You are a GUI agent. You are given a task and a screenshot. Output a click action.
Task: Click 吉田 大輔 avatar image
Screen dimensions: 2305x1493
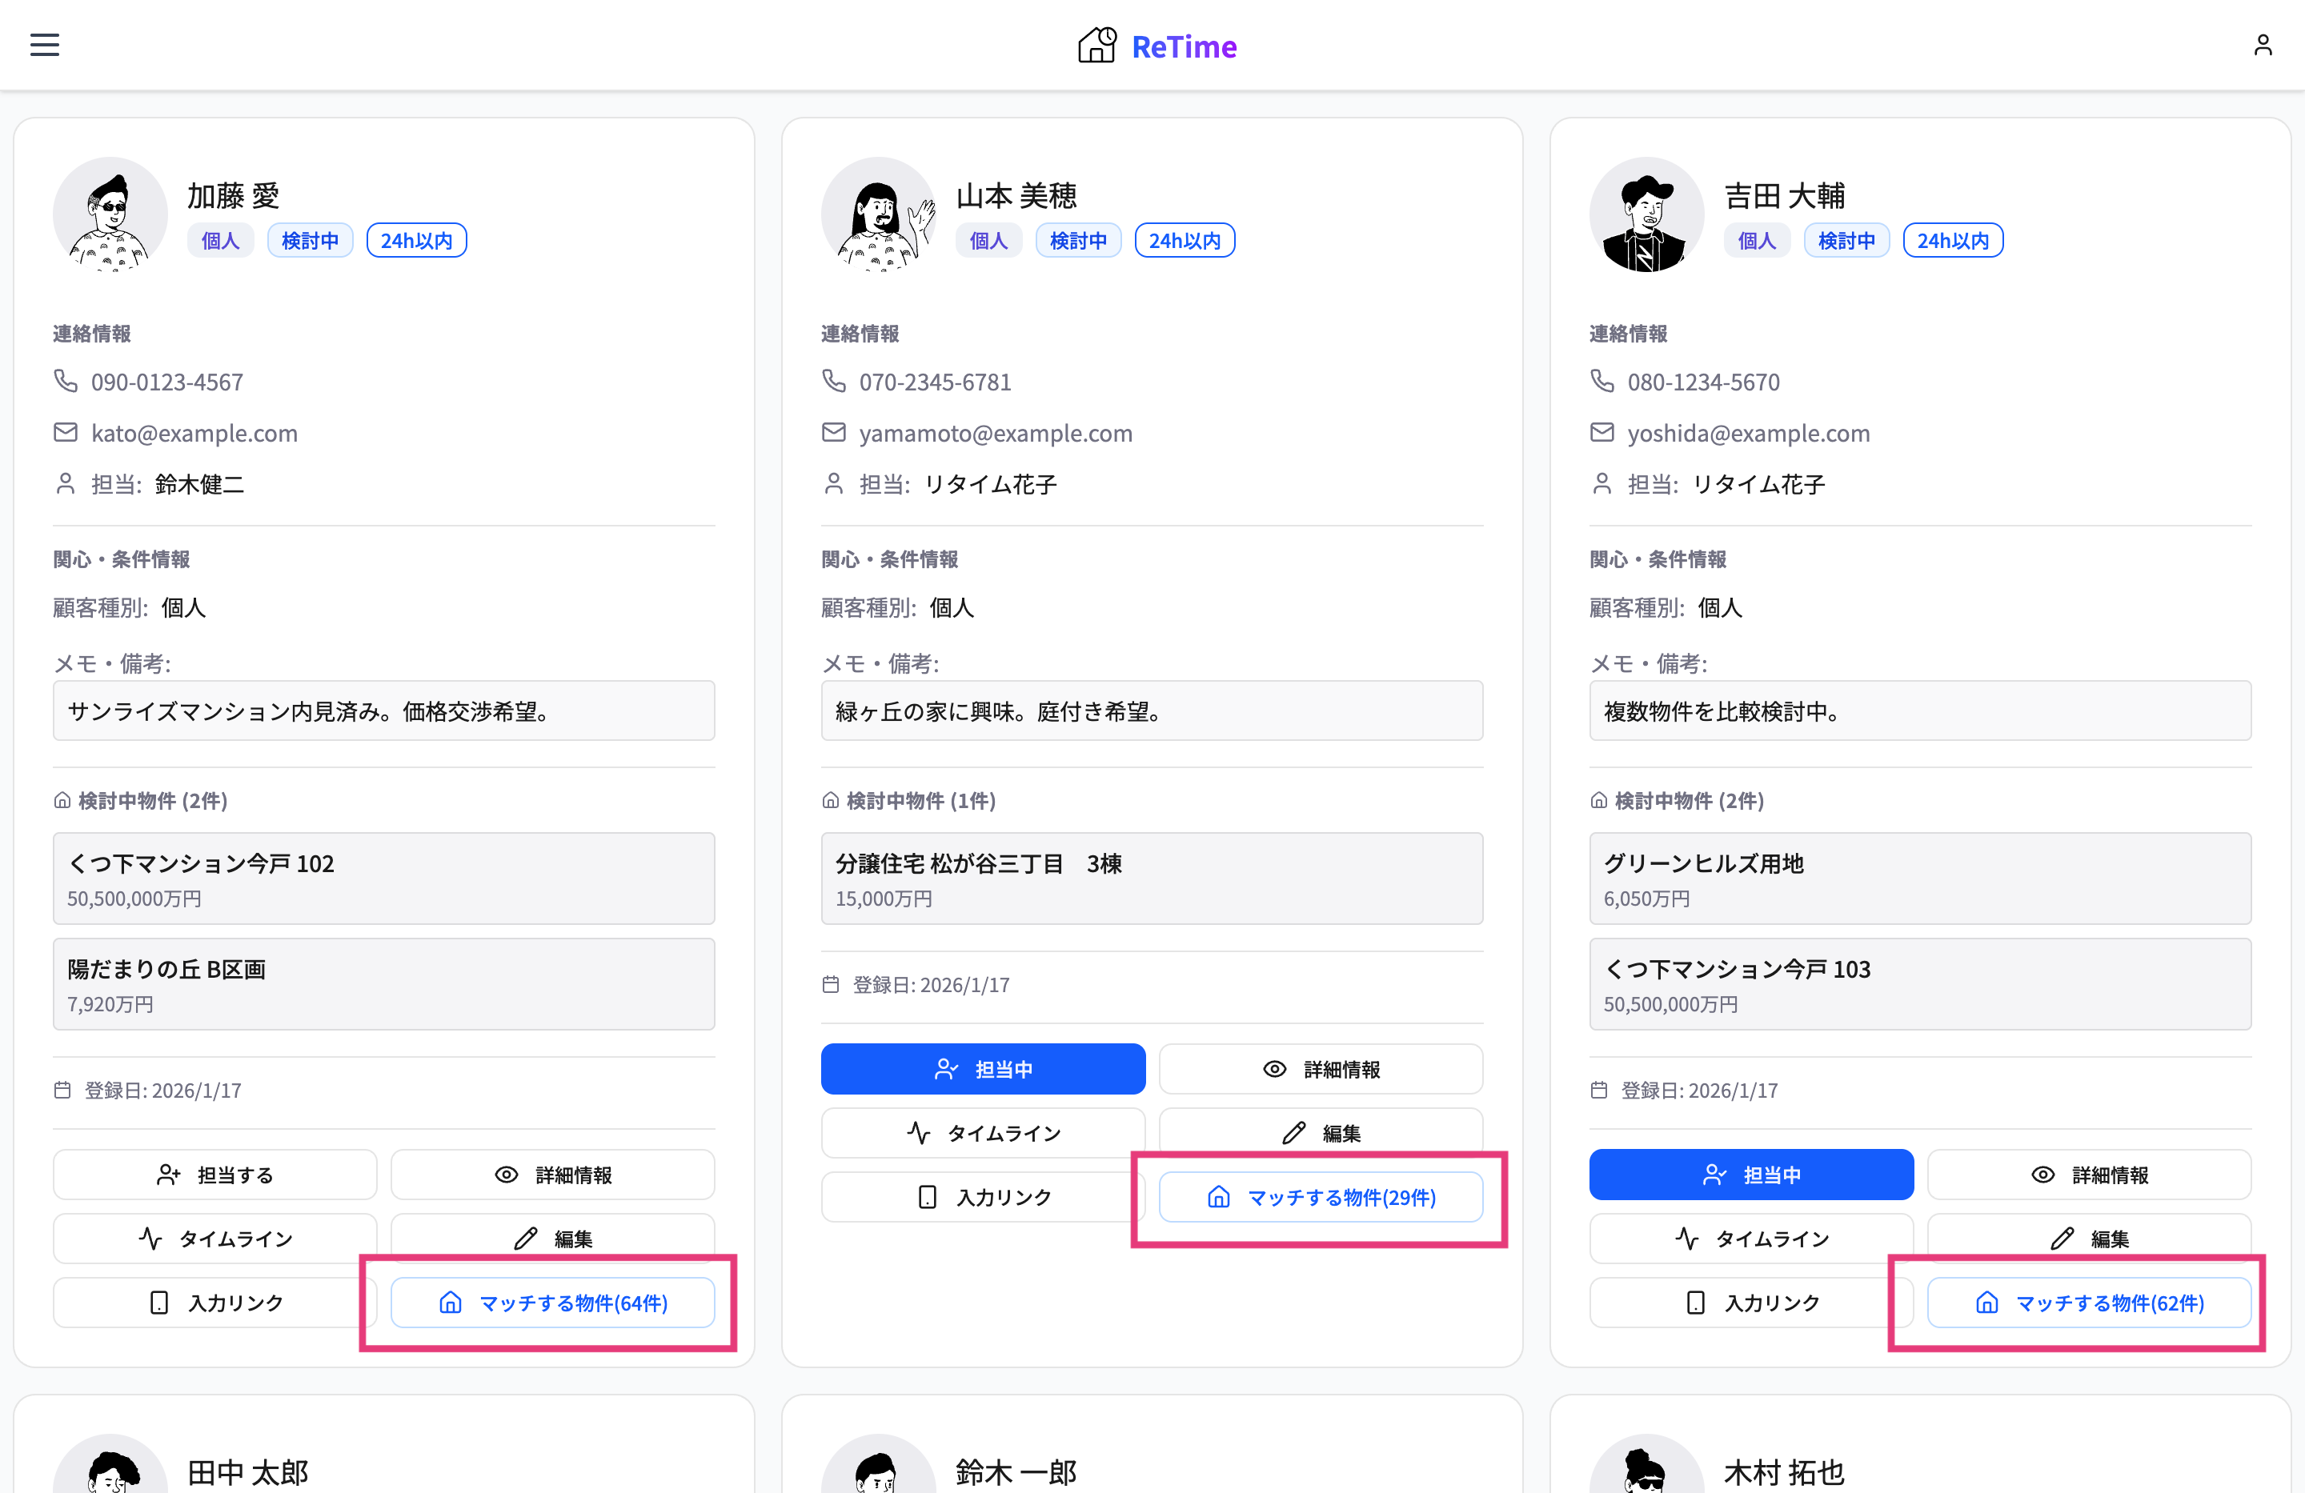point(1646,215)
